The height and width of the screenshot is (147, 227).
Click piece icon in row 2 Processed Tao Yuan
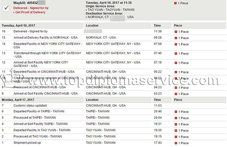click(176, 137)
